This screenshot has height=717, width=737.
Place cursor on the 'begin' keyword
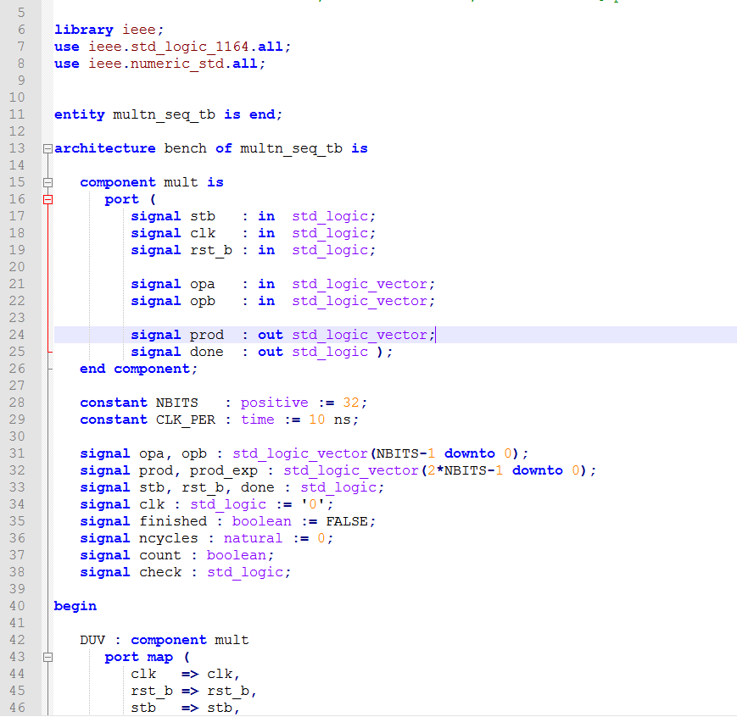click(x=75, y=606)
